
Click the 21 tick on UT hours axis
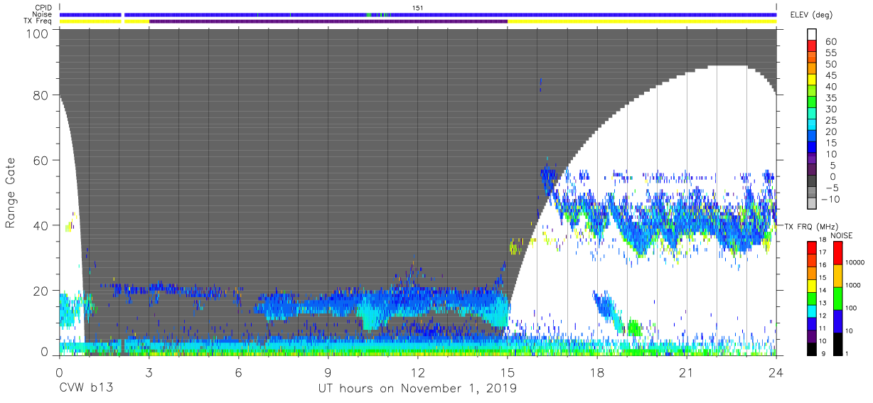point(686,372)
